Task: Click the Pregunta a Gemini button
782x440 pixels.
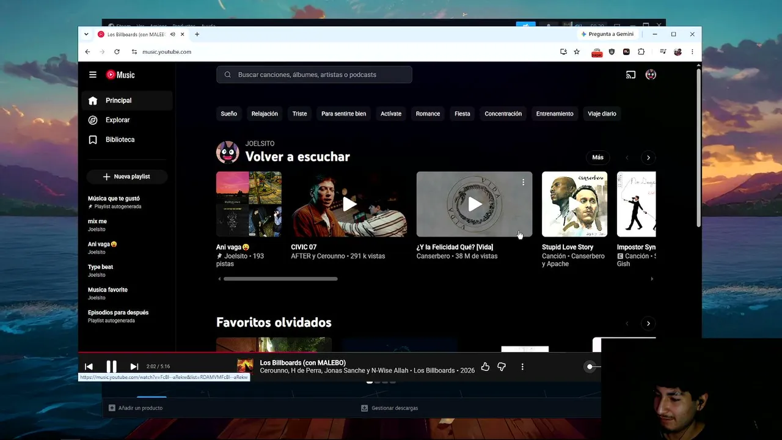Action: pyautogui.click(x=607, y=34)
